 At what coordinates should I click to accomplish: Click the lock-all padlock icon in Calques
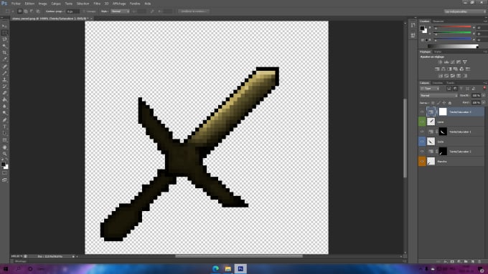[450, 103]
